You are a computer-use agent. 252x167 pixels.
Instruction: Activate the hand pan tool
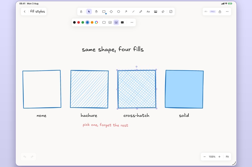point(96,12)
